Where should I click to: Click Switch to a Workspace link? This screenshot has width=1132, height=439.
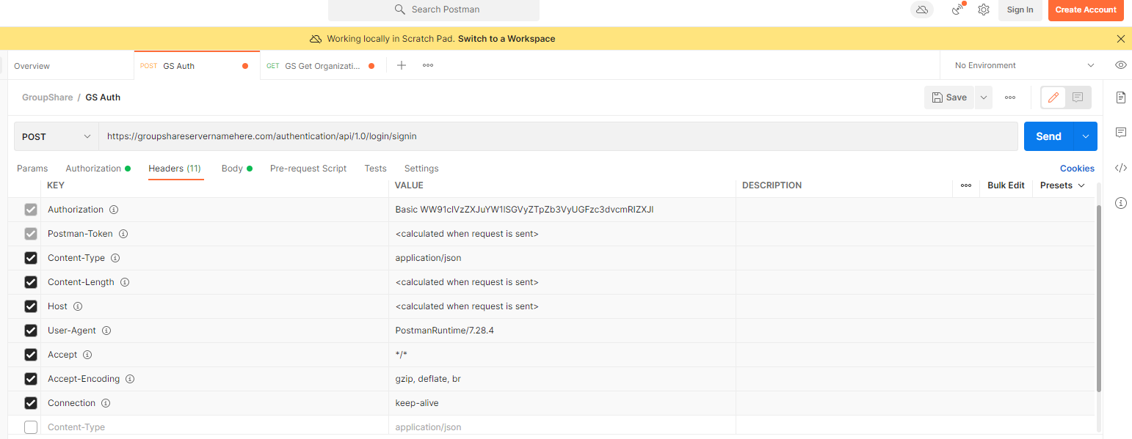507,39
